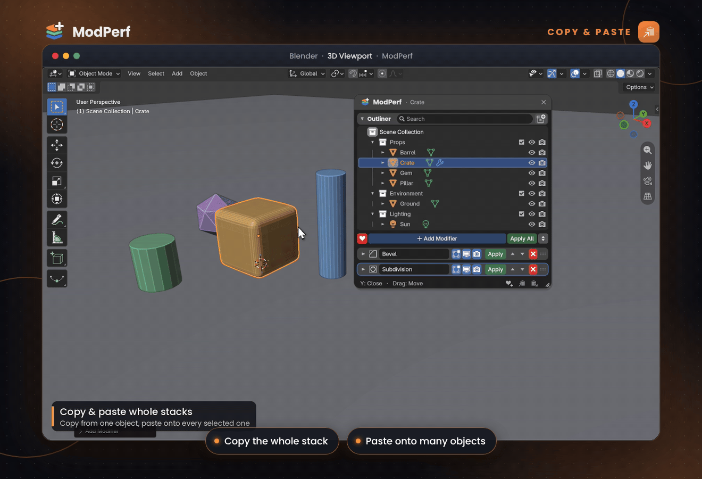Remove the Subdivision modifier with red X
The image size is (702, 479).
pos(533,269)
